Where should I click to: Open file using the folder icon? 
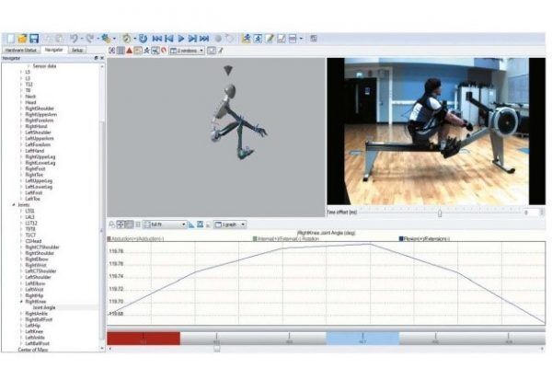(x=21, y=39)
